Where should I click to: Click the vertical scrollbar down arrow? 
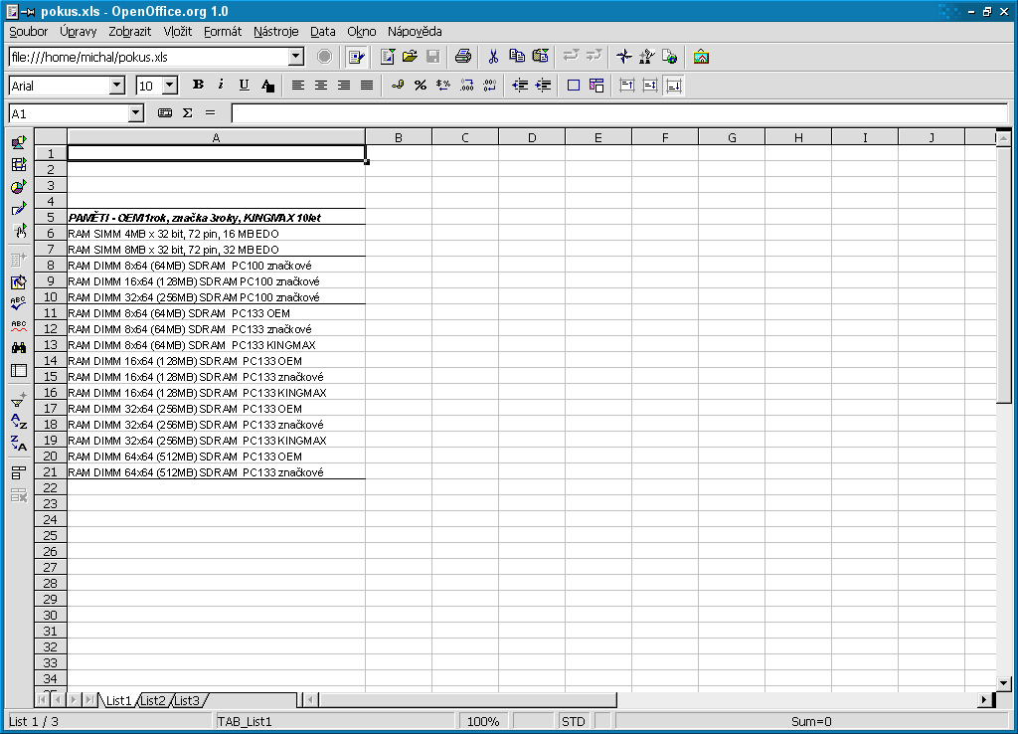(1004, 682)
